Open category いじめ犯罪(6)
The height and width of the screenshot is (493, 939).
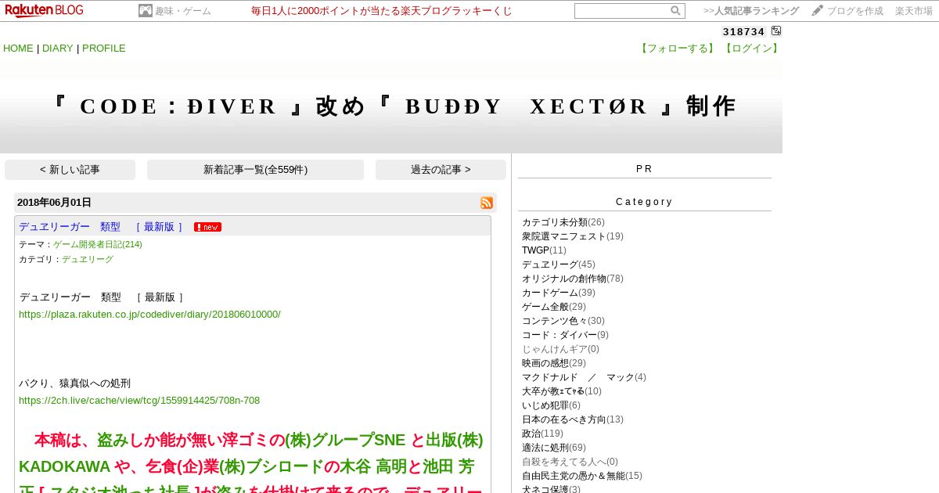pos(552,405)
